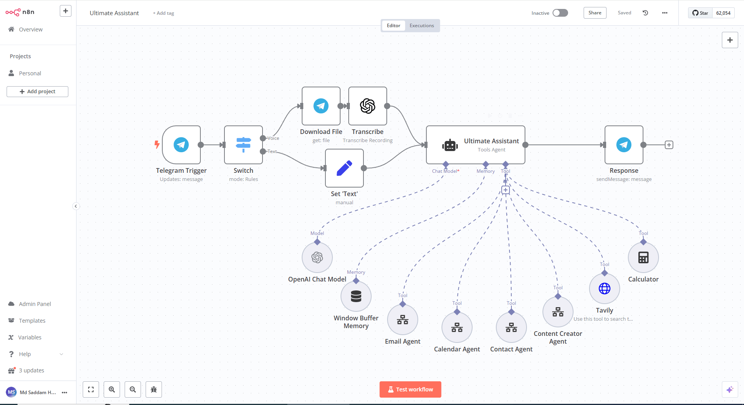This screenshot has height=405, width=744.
Task: Open the OpenAI Chat Model node
Action: (317, 257)
